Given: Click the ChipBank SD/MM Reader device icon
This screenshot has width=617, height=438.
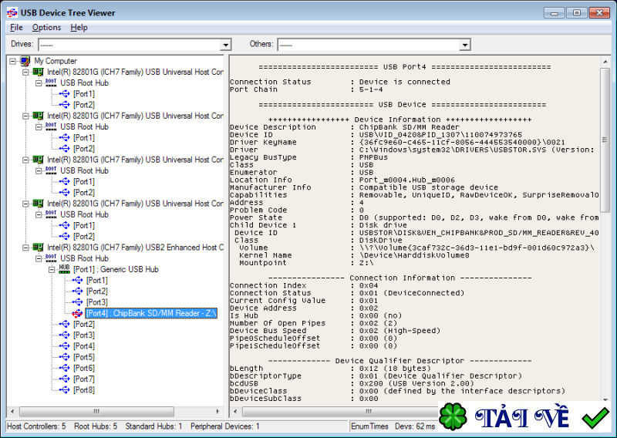Looking at the screenshot, I should tap(77, 313).
